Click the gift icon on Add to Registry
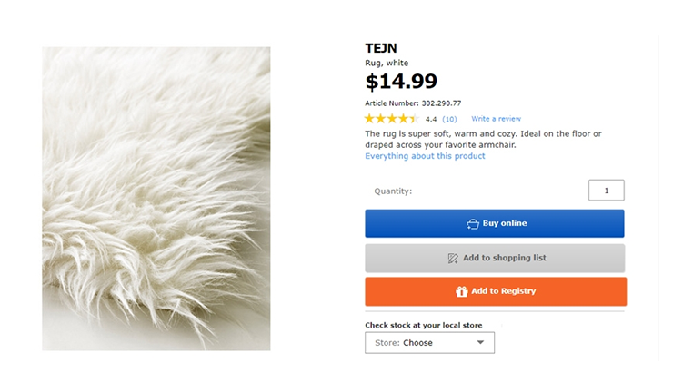 pyautogui.click(x=462, y=292)
